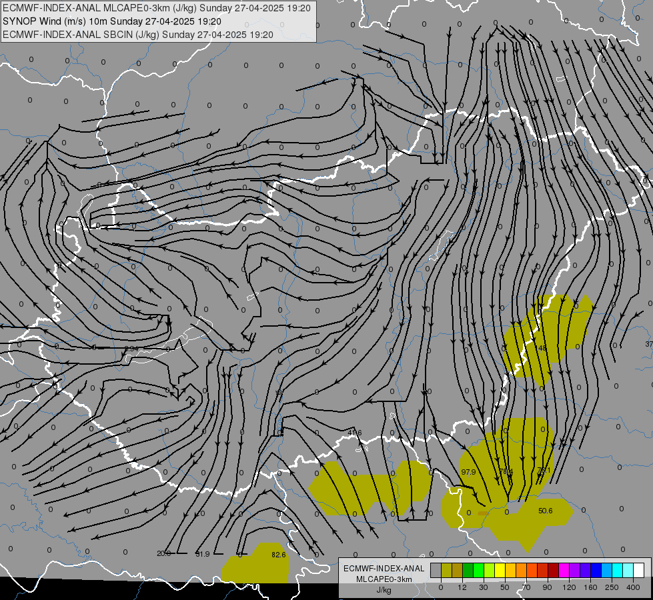Click the purple legend swatch
Viewport: 653px width, 600px height.
coord(575,570)
